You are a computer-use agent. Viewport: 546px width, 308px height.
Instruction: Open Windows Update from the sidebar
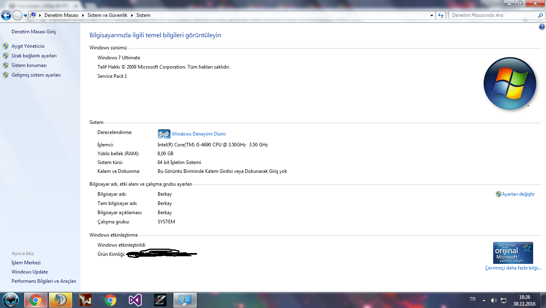tap(30, 272)
